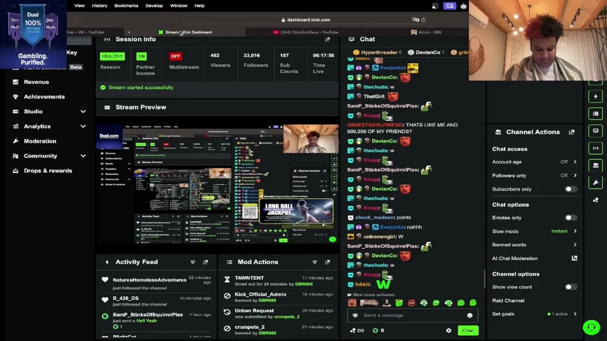Click the wrench shortcut in right rail
This screenshot has width=607, height=341.
(596, 182)
